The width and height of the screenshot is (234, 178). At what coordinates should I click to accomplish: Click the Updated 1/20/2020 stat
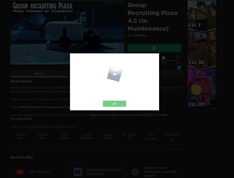pos(107,136)
